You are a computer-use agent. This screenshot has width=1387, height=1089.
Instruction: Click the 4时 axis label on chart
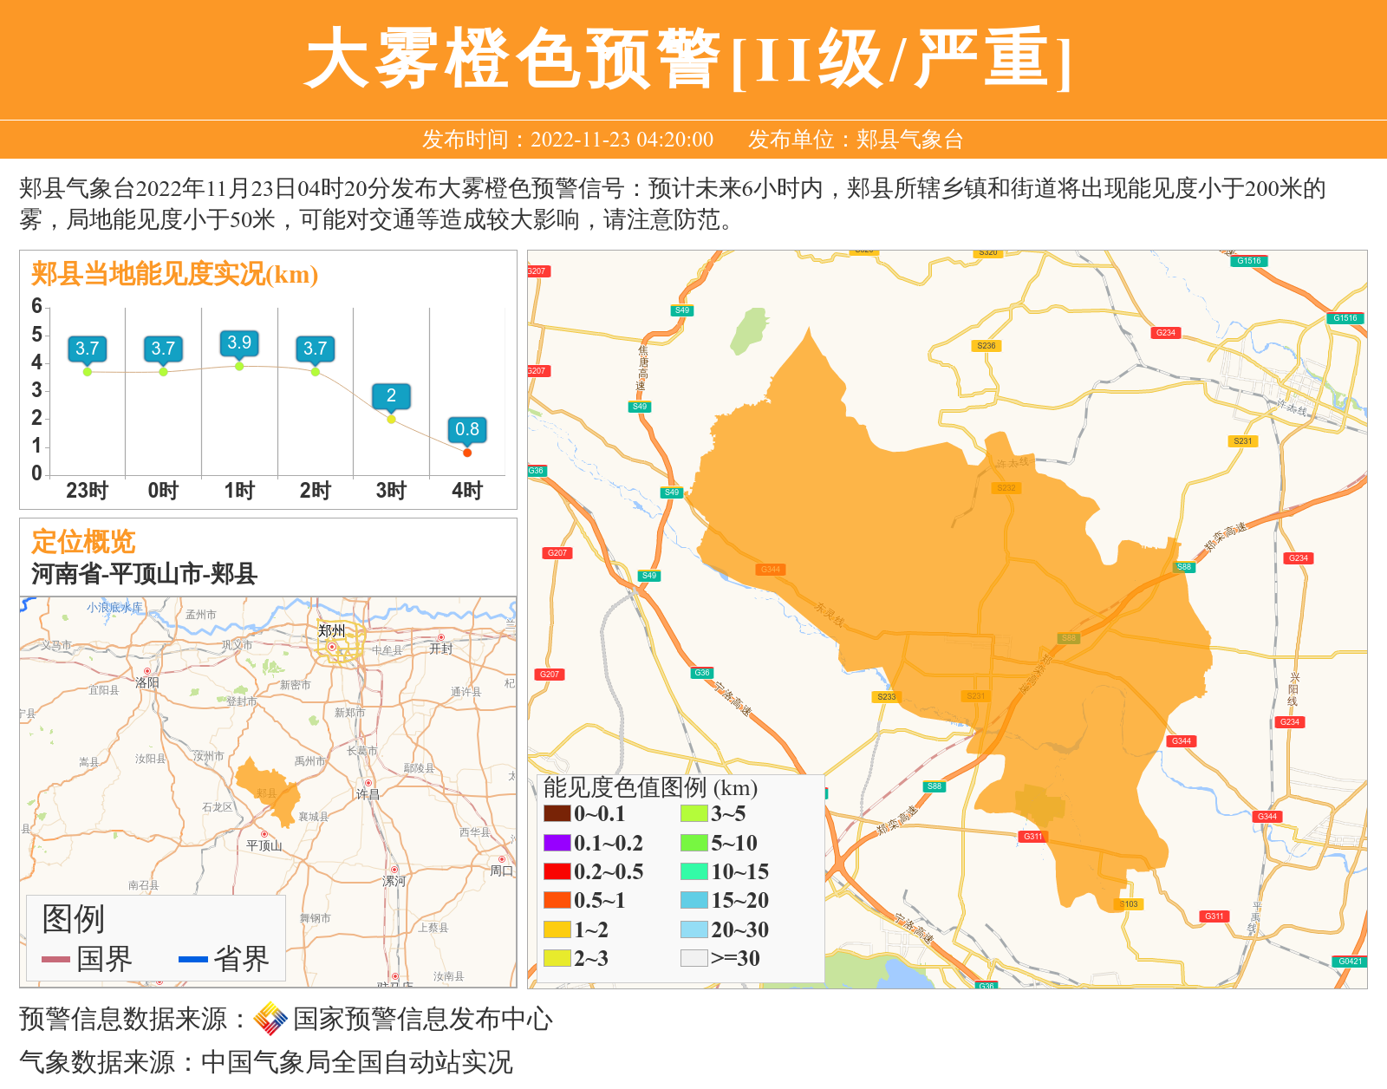(467, 491)
